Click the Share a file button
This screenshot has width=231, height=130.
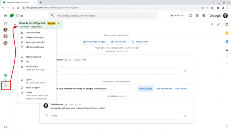click(119, 42)
